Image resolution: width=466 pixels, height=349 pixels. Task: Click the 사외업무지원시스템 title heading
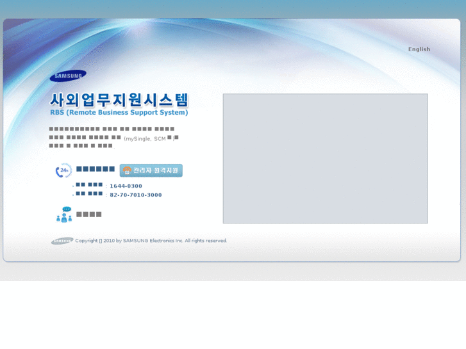pos(119,100)
